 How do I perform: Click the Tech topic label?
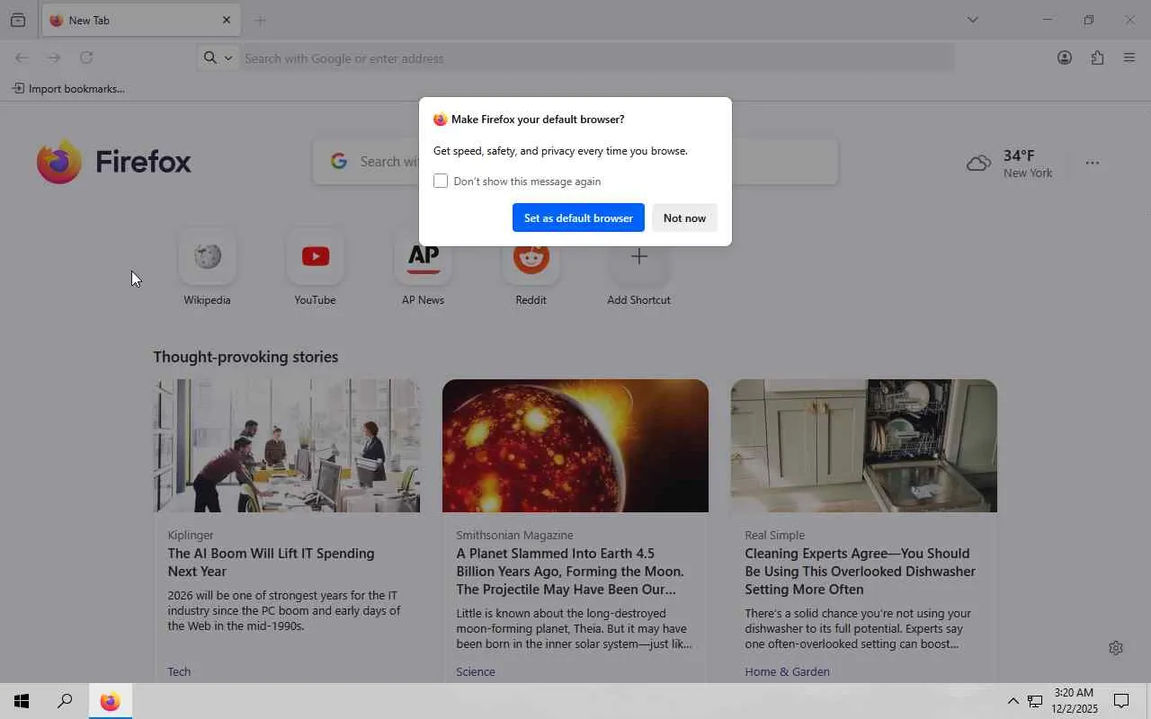point(179,671)
